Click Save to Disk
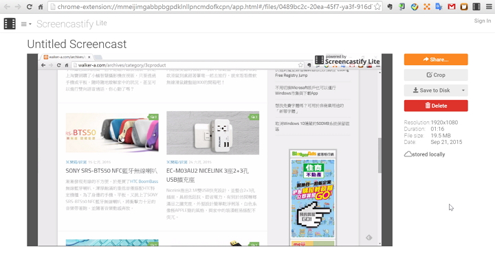This screenshot has height=262, width=495. [x=432, y=91]
